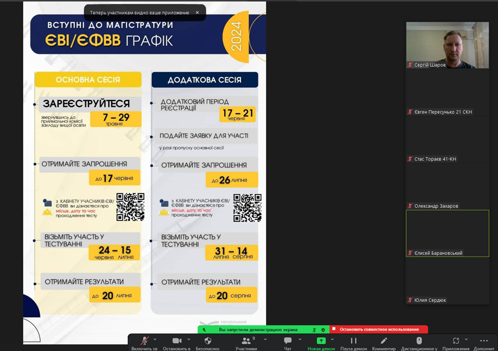Open video options arrow next to camera
Image resolution: width=498 pixels, height=351 pixels.
[x=189, y=339]
